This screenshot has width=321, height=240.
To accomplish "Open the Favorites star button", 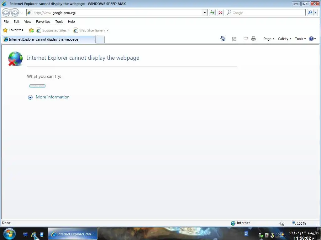I will pos(13,30).
